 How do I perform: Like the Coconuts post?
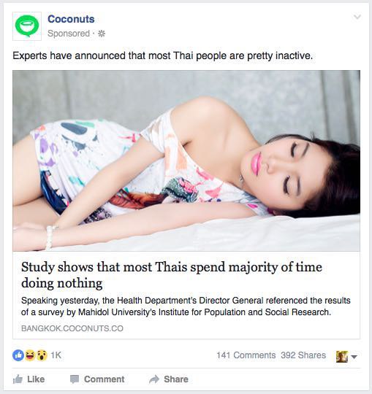pyautogui.click(x=29, y=379)
